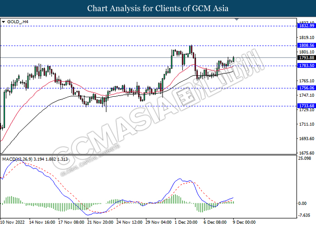Click the 24 Nov 12:00 time label
The height and width of the screenshot is (225, 316).
pos(130,222)
